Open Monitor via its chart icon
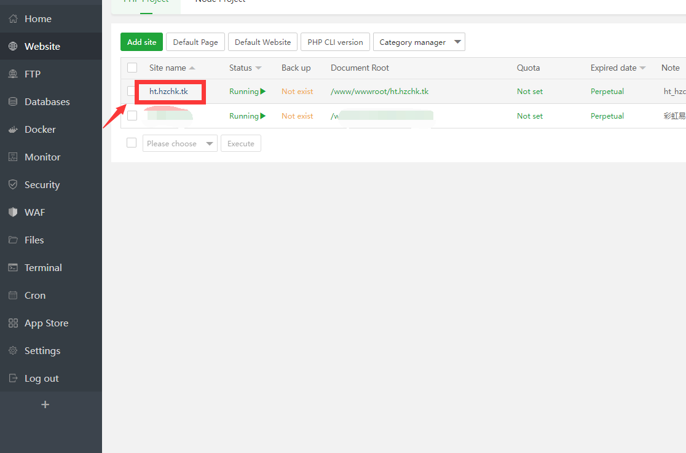 tap(13, 157)
